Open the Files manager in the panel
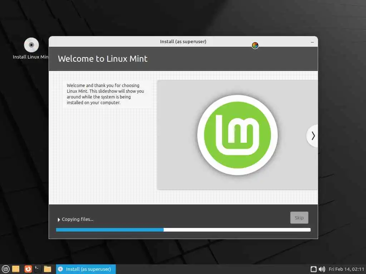The width and height of the screenshot is (366, 274). pos(48,269)
